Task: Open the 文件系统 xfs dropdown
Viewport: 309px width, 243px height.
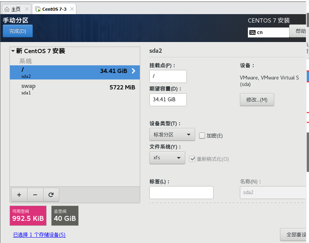Action: click(x=167, y=158)
